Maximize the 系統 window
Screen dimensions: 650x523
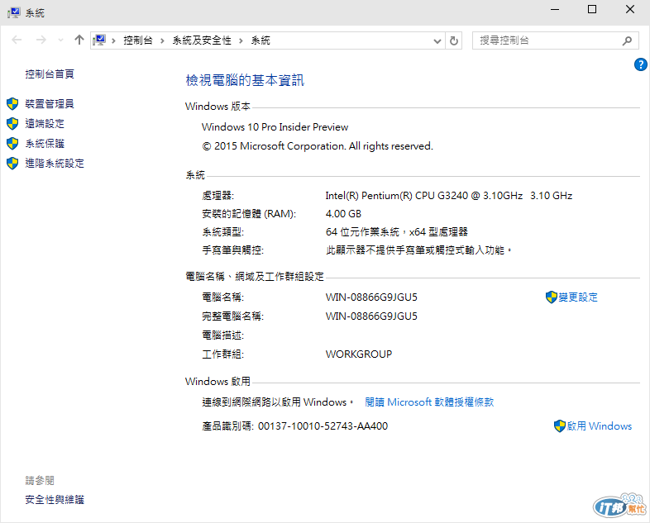tap(592, 10)
